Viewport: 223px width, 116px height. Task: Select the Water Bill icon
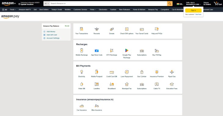[82, 84]
